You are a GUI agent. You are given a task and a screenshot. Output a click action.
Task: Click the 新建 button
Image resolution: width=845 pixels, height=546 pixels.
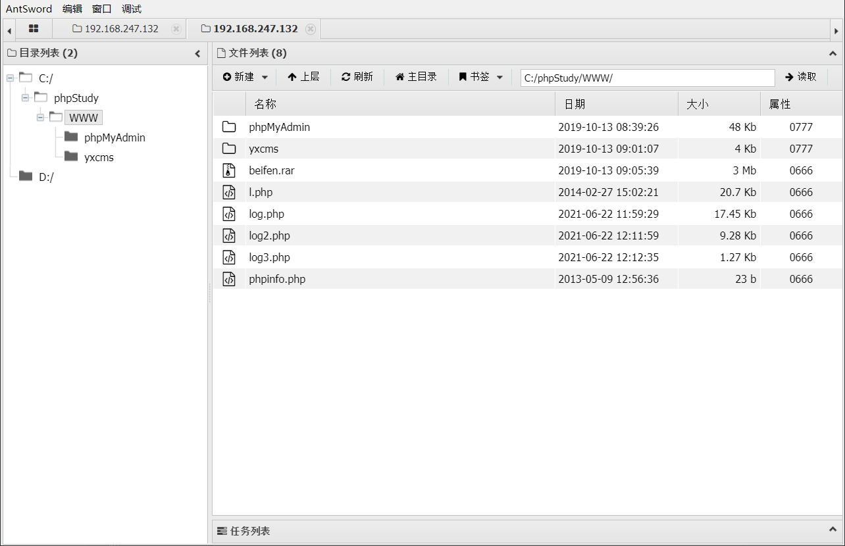click(x=238, y=77)
